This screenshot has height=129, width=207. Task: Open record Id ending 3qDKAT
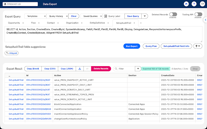pos(38,85)
